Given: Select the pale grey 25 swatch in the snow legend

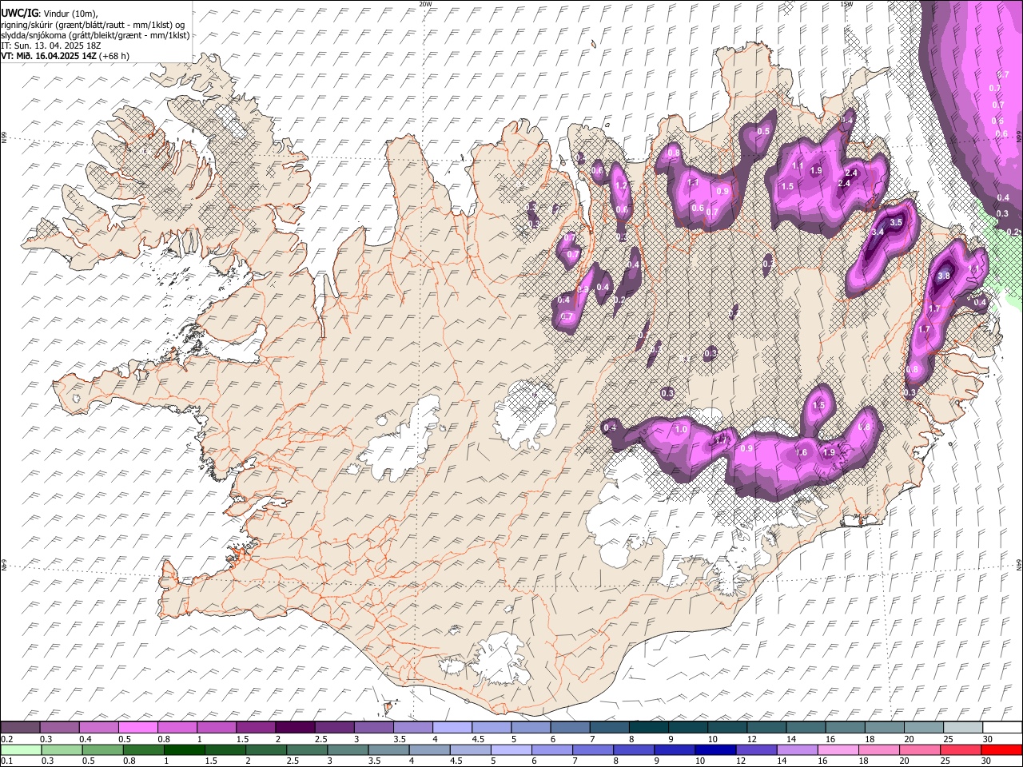Looking at the screenshot, I should pyautogui.click(x=963, y=727).
